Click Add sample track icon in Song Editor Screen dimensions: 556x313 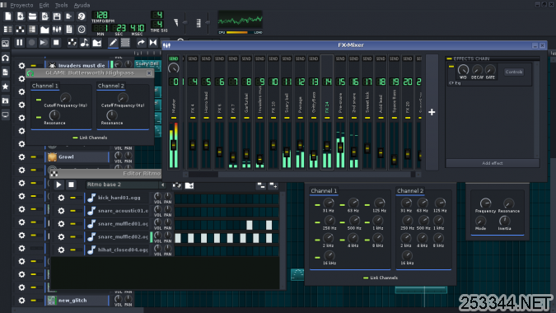click(x=84, y=43)
